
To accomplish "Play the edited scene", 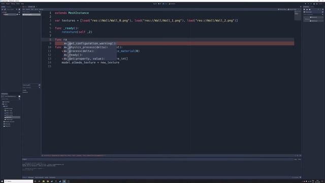I will click(x=314, y=4).
